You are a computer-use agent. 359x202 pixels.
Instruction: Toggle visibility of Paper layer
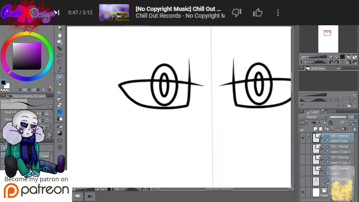[x=302, y=192]
